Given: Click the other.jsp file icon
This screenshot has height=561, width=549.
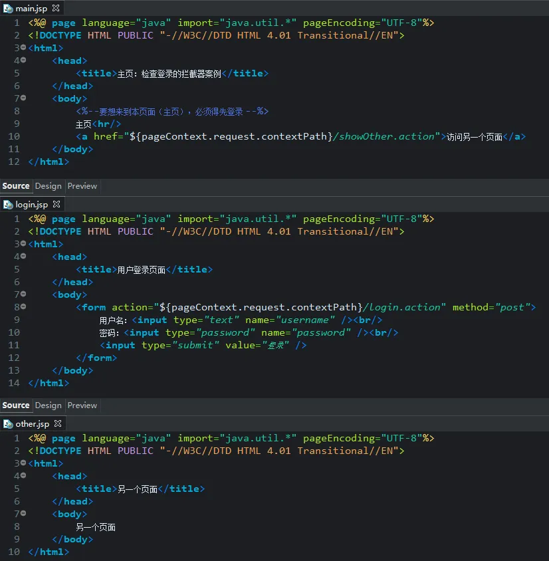Looking at the screenshot, I should [8, 424].
